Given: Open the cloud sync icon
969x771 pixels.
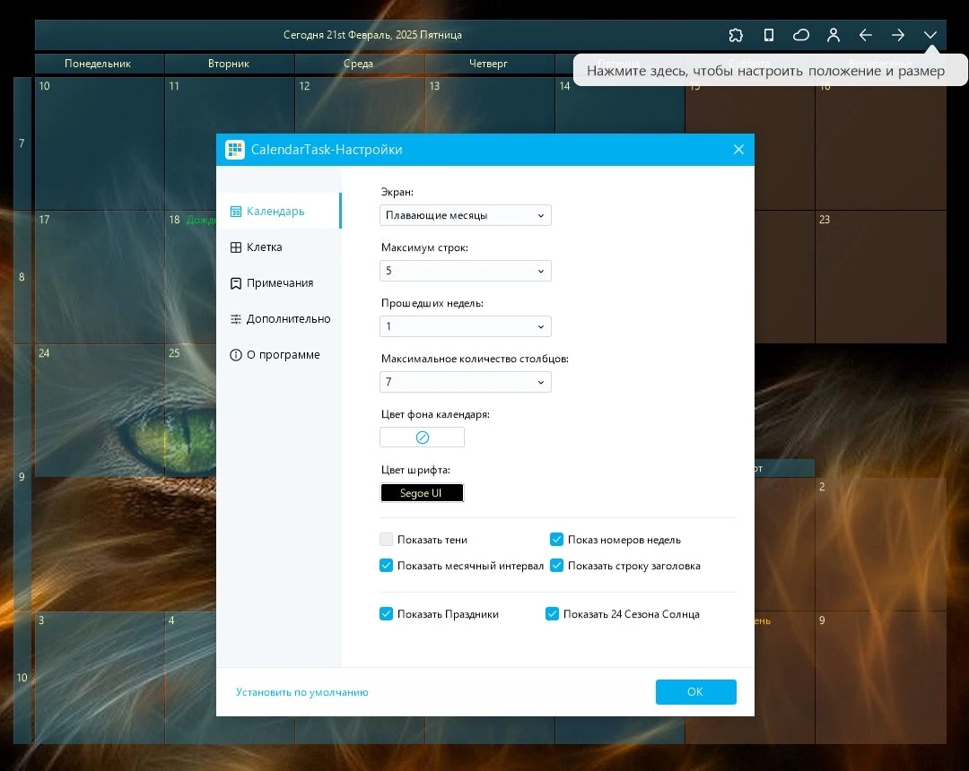Looking at the screenshot, I should (x=801, y=35).
